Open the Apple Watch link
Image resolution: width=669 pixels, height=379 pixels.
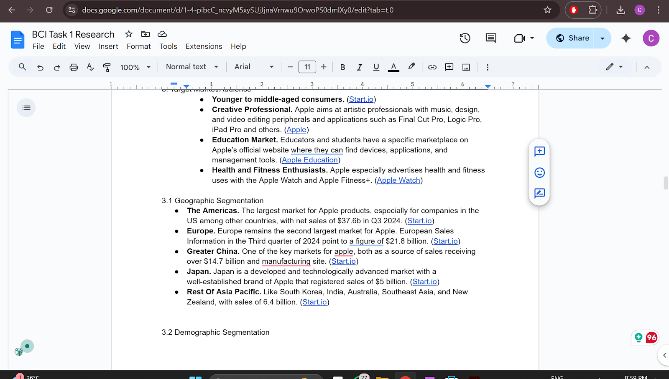(398, 180)
